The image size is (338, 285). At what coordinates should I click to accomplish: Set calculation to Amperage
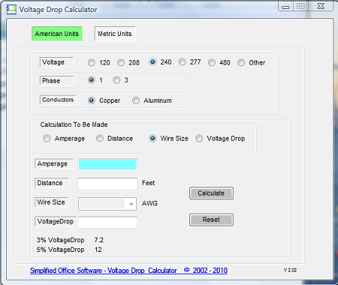(47, 138)
